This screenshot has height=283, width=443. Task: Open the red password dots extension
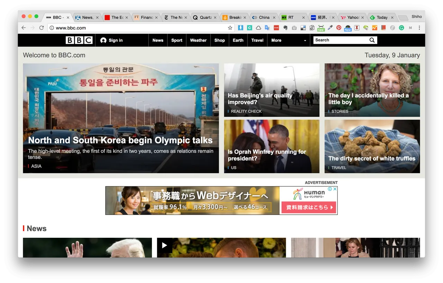pyautogui.click(x=276, y=28)
